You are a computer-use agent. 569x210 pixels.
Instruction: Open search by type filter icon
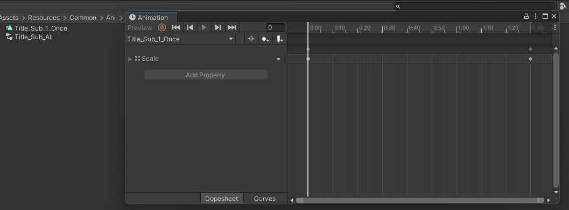[563, 6]
